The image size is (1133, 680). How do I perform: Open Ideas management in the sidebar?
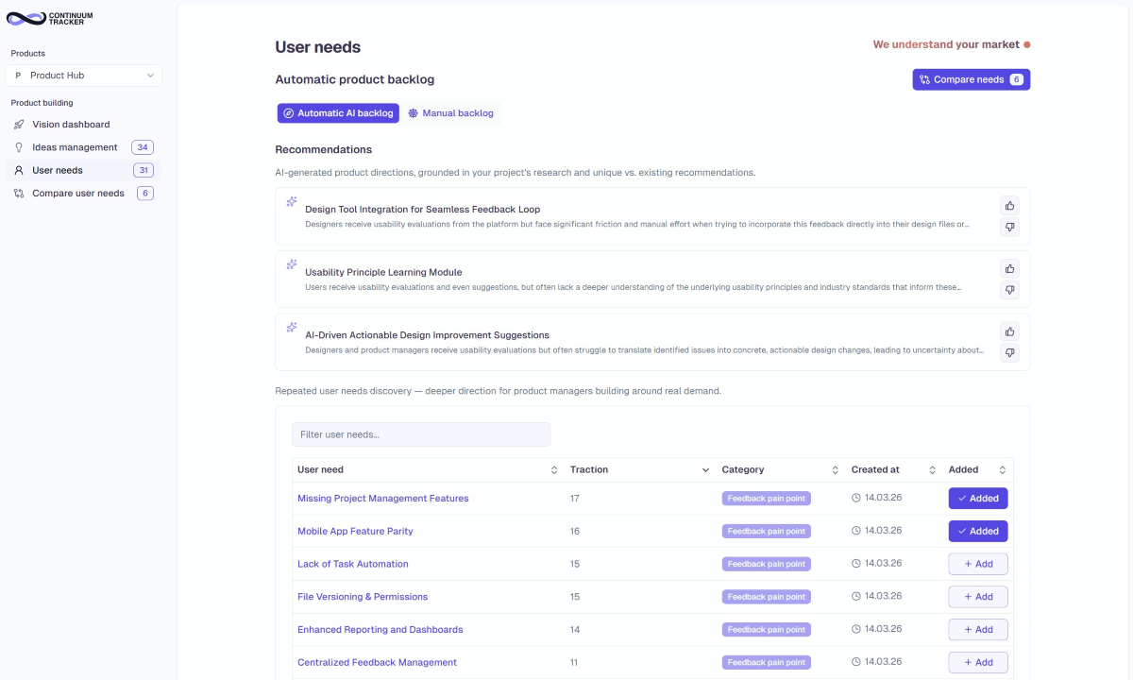click(x=83, y=147)
